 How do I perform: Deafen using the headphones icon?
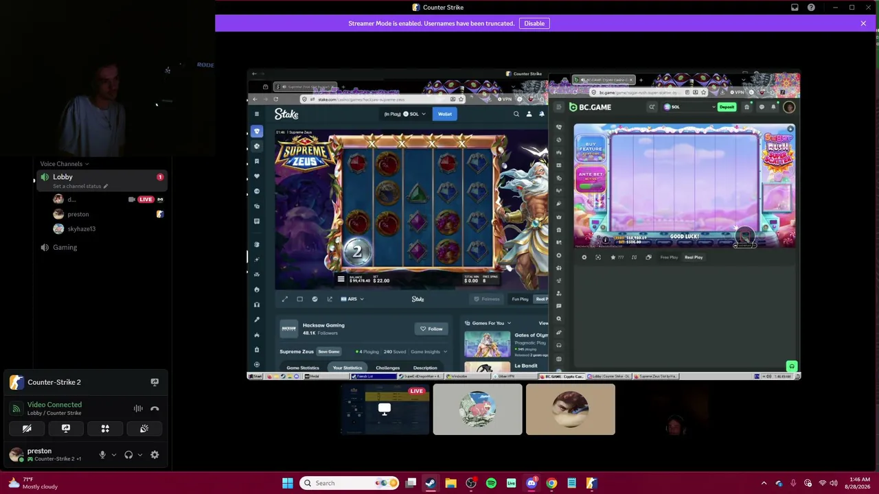pyautogui.click(x=128, y=454)
